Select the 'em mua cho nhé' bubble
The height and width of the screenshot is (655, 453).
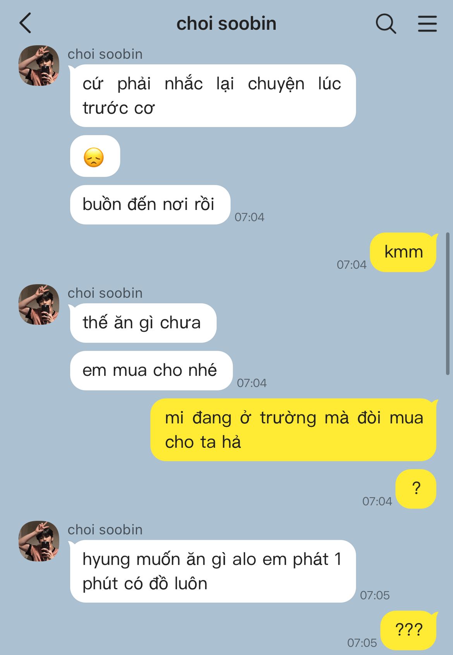coord(151,370)
